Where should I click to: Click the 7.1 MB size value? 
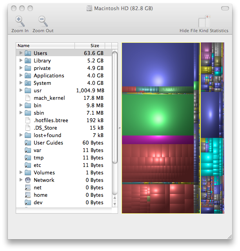tap(95, 113)
